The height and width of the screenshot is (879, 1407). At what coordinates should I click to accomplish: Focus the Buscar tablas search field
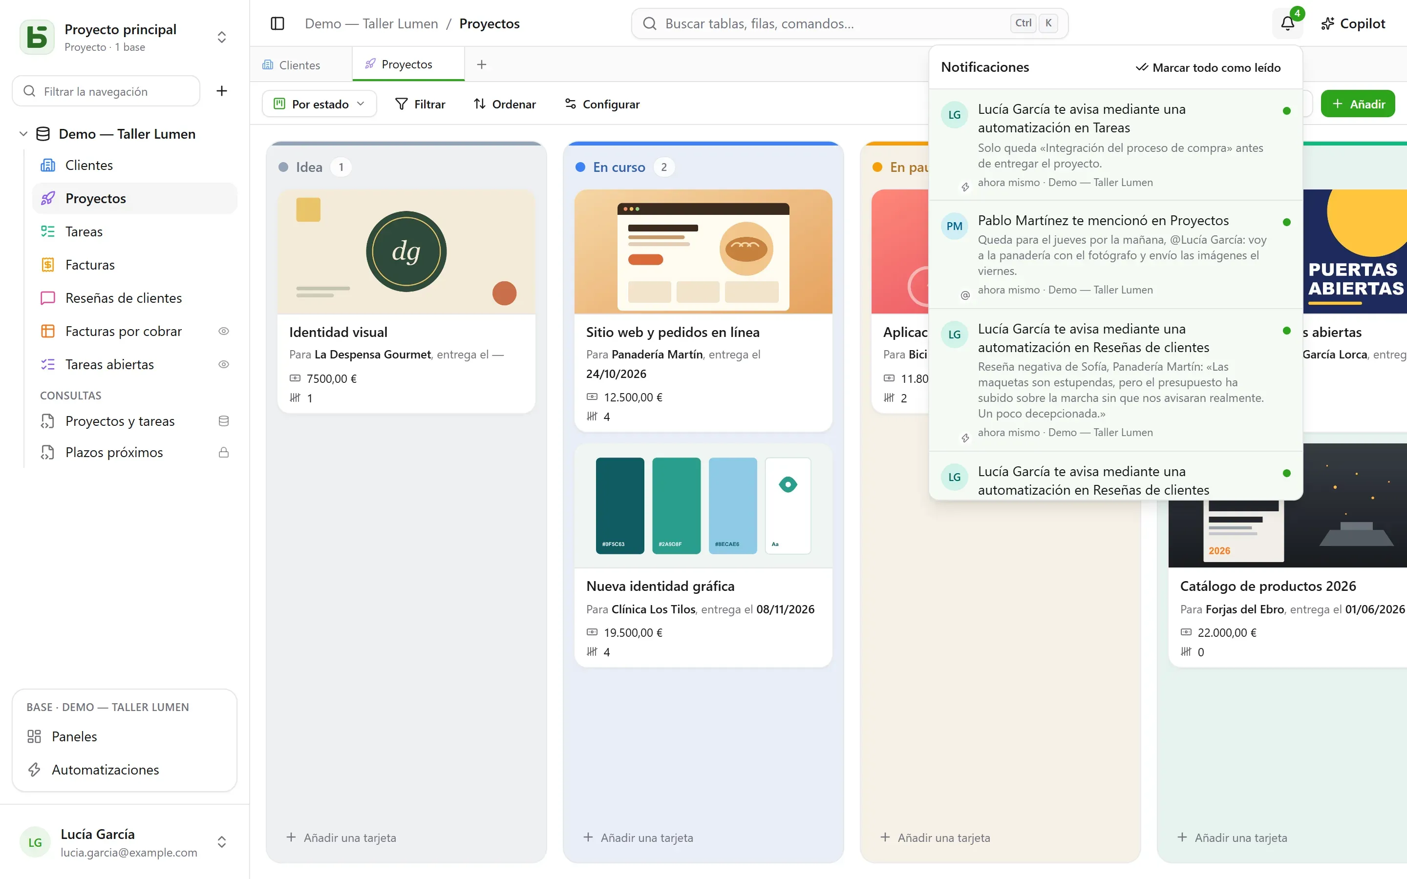point(850,23)
